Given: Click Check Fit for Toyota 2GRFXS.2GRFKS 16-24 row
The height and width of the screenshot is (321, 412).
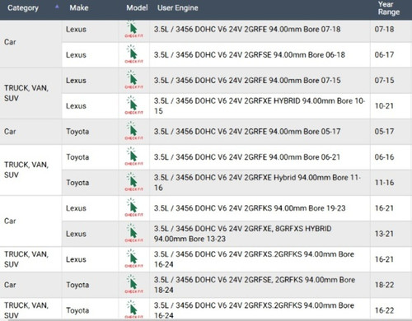Looking at the screenshot, I should tap(133, 309).
